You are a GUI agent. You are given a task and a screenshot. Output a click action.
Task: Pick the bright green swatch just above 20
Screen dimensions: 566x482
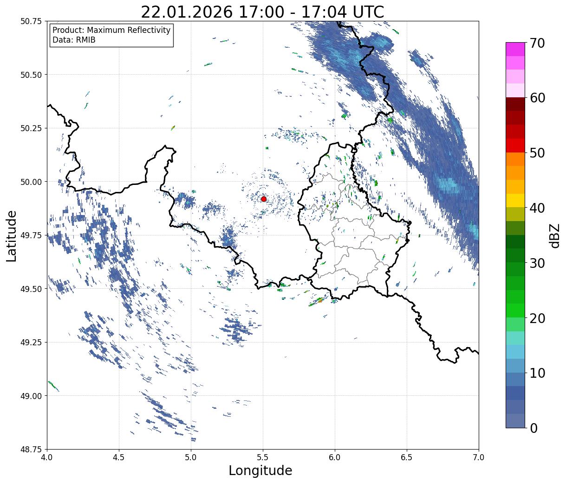515,311
